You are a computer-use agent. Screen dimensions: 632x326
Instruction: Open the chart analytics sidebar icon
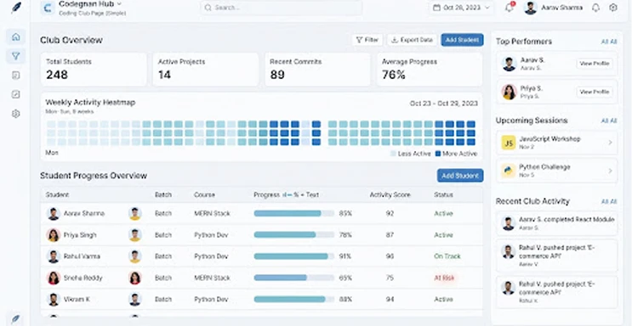click(x=15, y=94)
